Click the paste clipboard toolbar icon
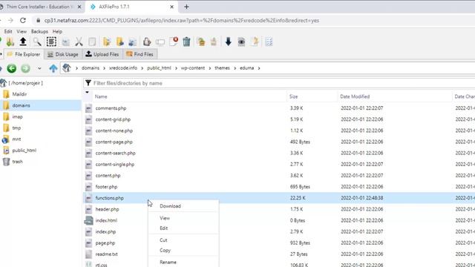475x267 pixels. pos(92,42)
